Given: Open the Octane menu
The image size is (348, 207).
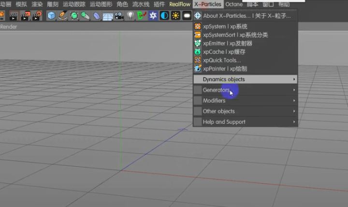Looking at the screenshot, I should point(234,4).
